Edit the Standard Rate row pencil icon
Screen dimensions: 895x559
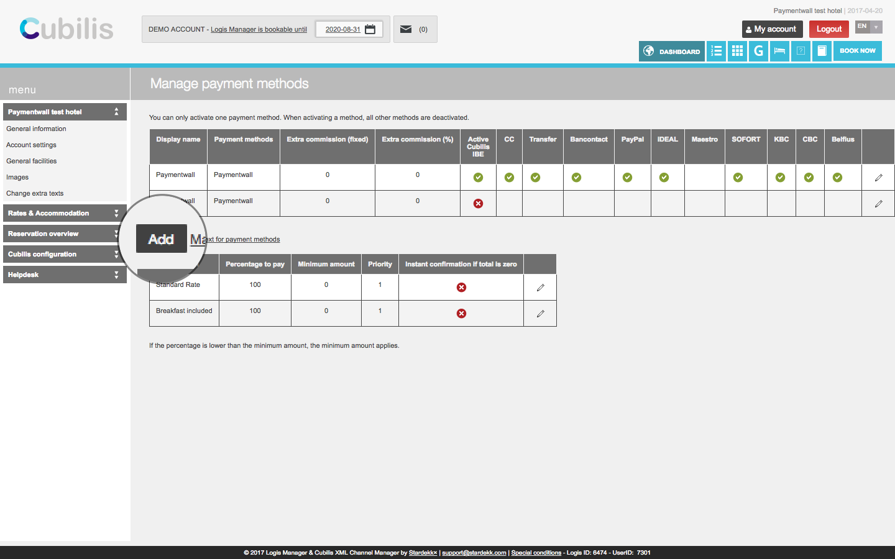pos(540,288)
